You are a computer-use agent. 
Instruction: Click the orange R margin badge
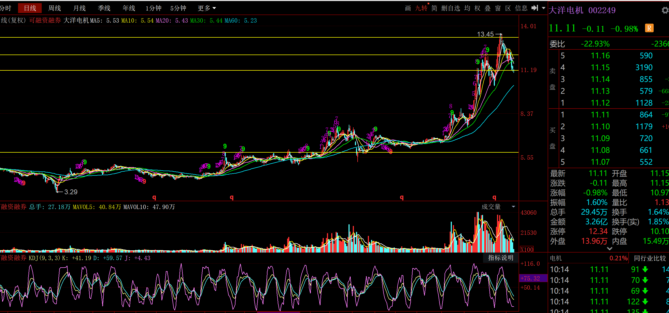pyautogui.click(x=649, y=28)
